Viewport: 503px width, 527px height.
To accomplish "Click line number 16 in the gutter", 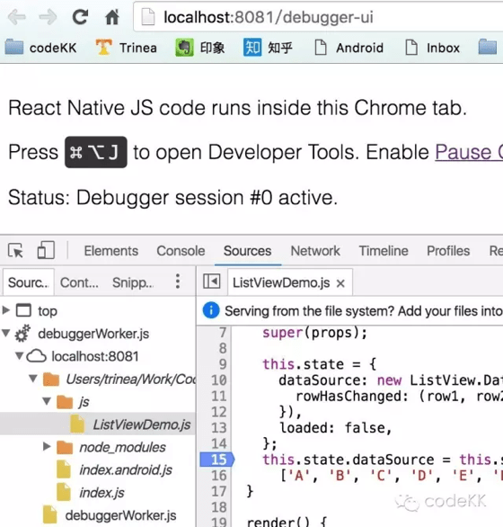I will click(x=219, y=476).
